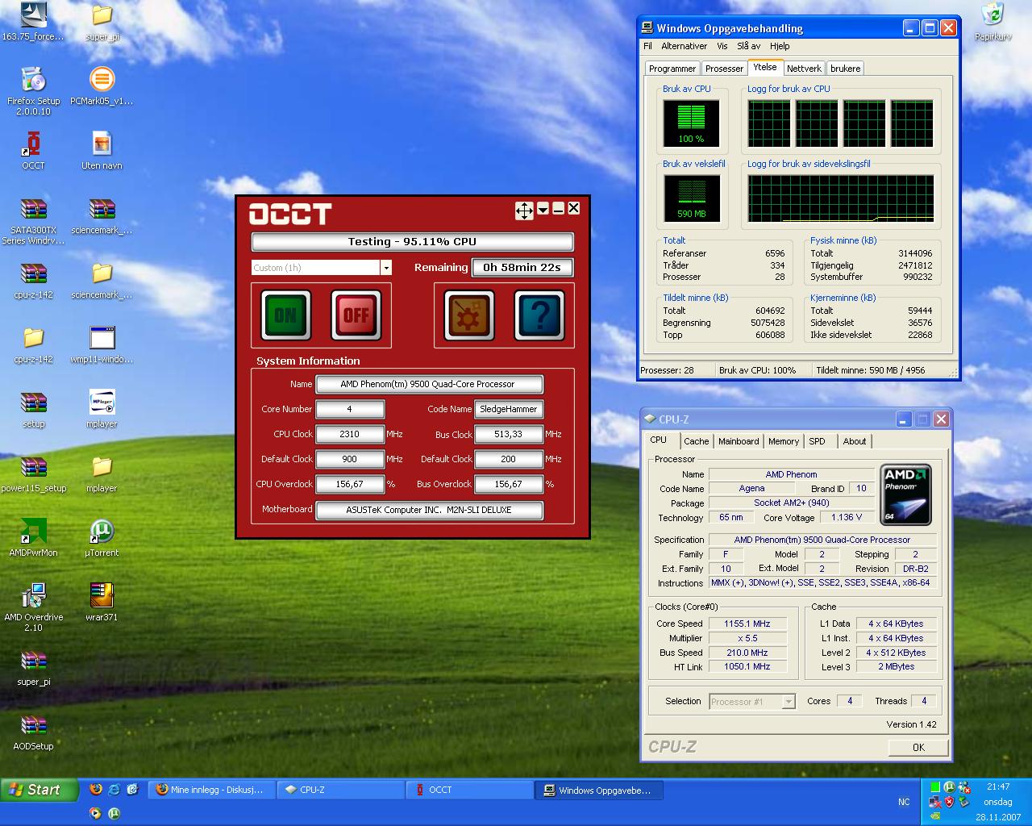Open the Memory tab in CPU-Z
The height and width of the screenshot is (826, 1032).
click(783, 441)
